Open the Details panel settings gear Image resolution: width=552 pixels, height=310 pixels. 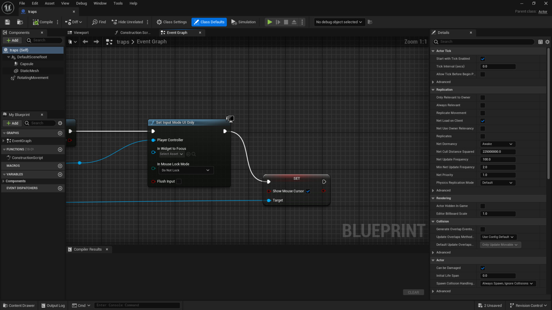click(547, 42)
